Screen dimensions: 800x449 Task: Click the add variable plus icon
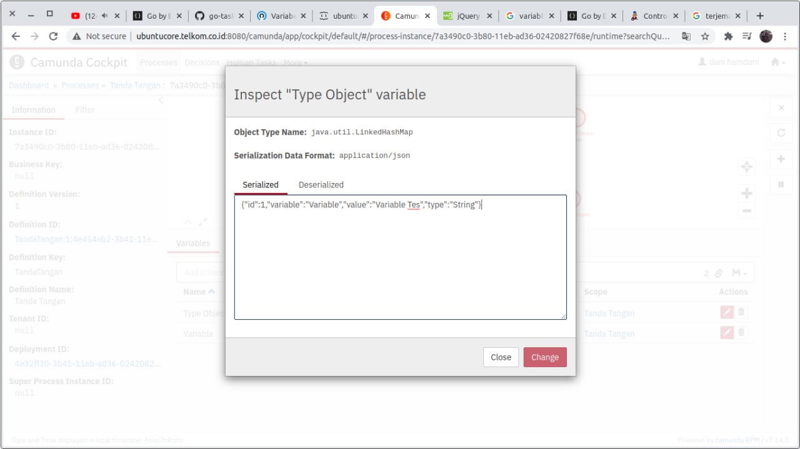point(781,159)
